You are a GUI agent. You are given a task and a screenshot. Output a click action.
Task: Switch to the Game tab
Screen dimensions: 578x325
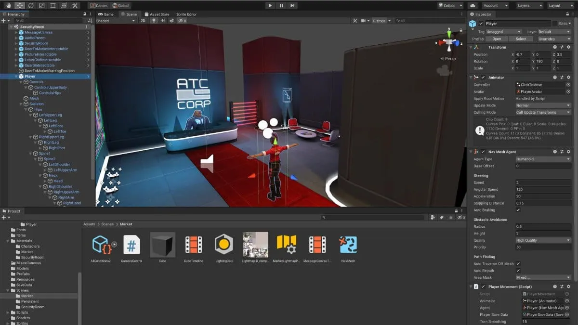105,14
